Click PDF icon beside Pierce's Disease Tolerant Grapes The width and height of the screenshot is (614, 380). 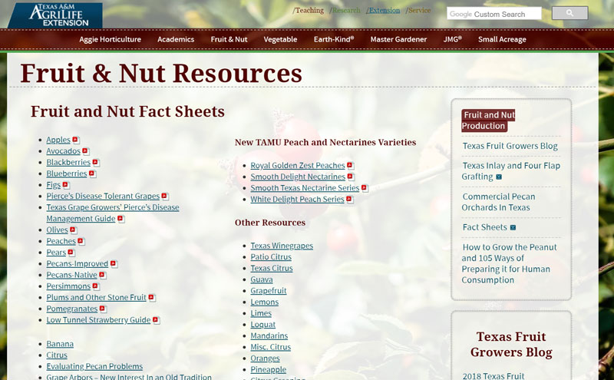[x=165, y=196]
